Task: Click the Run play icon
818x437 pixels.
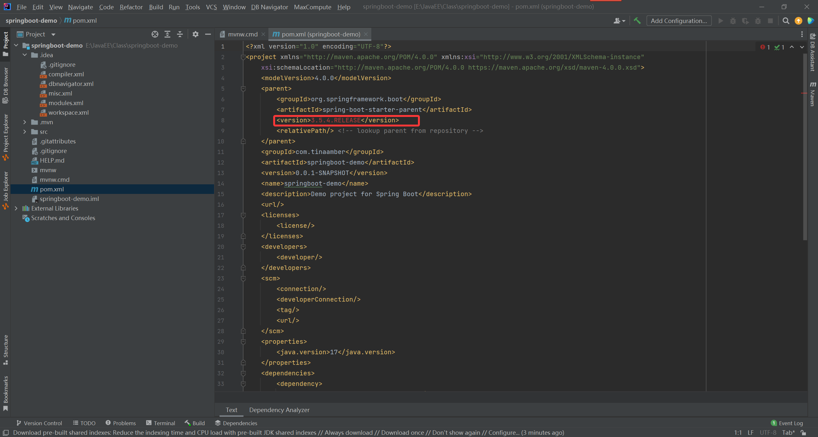Action: click(721, 21)
